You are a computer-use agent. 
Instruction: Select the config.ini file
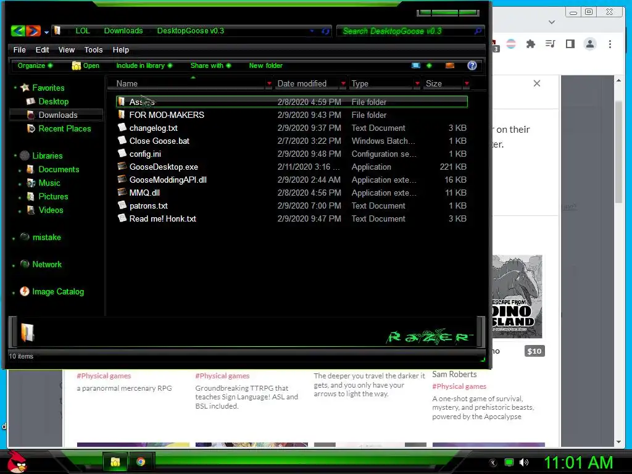coord(292,154)
